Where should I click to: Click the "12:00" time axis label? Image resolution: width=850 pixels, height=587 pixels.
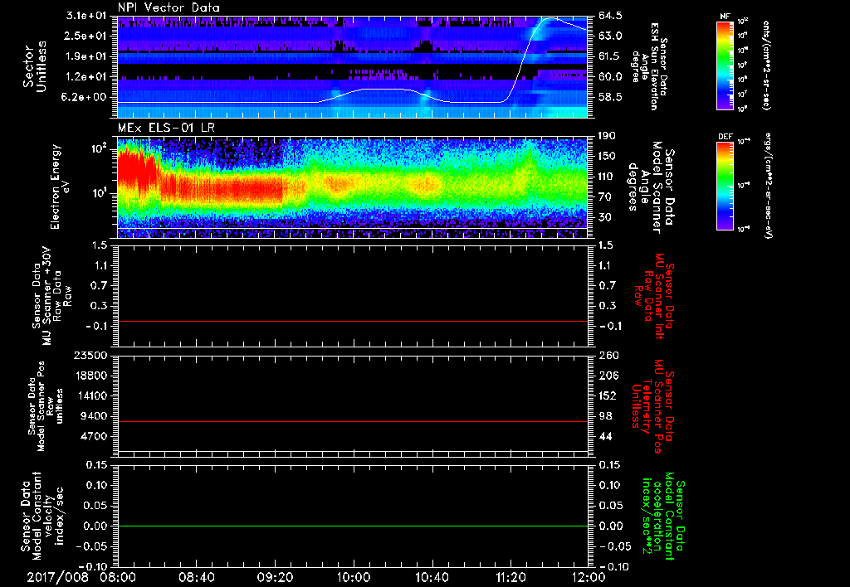pyautogui.click(x=589, y=577)
